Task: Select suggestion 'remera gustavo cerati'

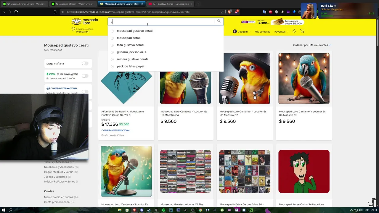Action: point(132,59)
